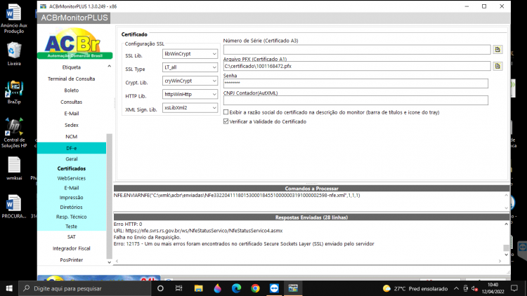This screenshot has height=296, width=527.
Task: Open Microsoft Edge from taskbar
Action: [236, 288]
